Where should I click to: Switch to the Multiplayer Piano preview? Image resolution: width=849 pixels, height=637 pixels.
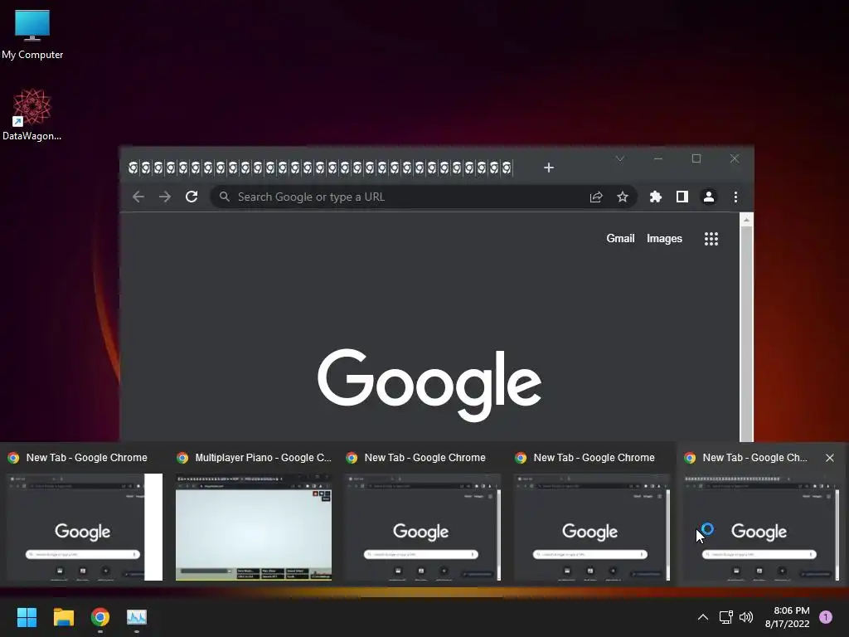(x=254, y=527)
